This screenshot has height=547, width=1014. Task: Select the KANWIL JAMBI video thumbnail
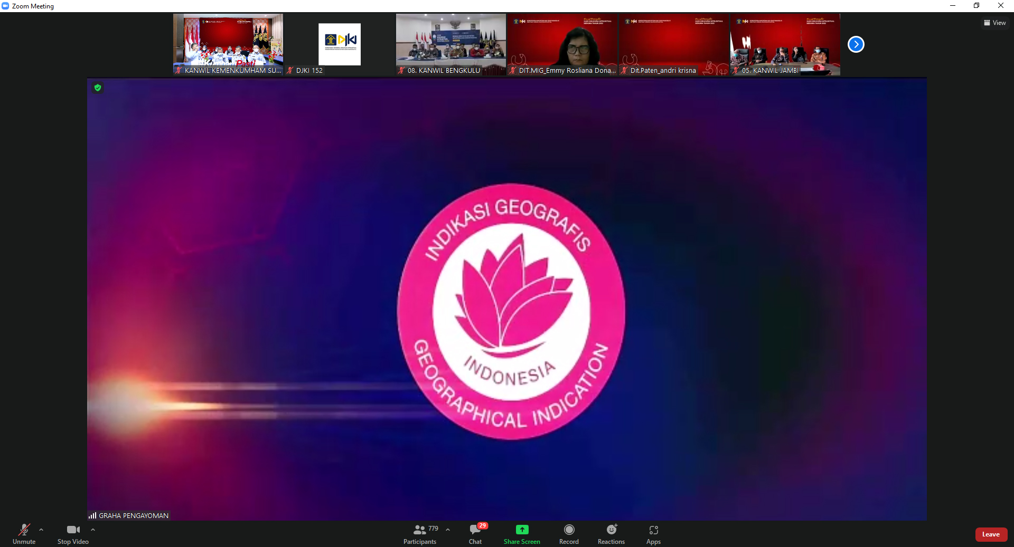tap(785, 44)
